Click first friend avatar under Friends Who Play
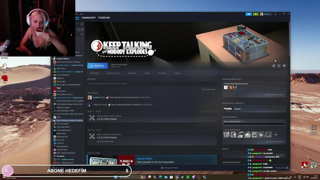 [x=225, y=87]
